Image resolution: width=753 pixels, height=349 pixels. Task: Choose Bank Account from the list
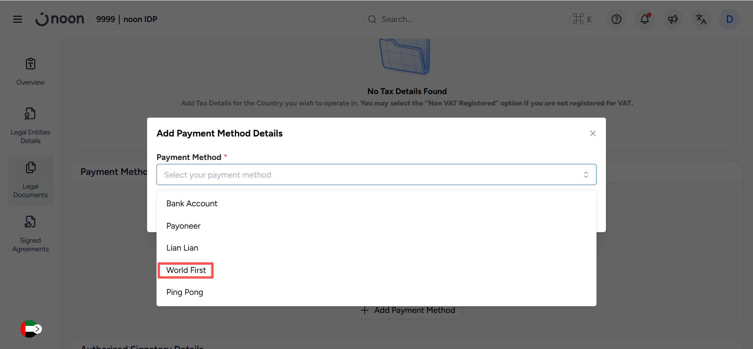pos(192,204)
